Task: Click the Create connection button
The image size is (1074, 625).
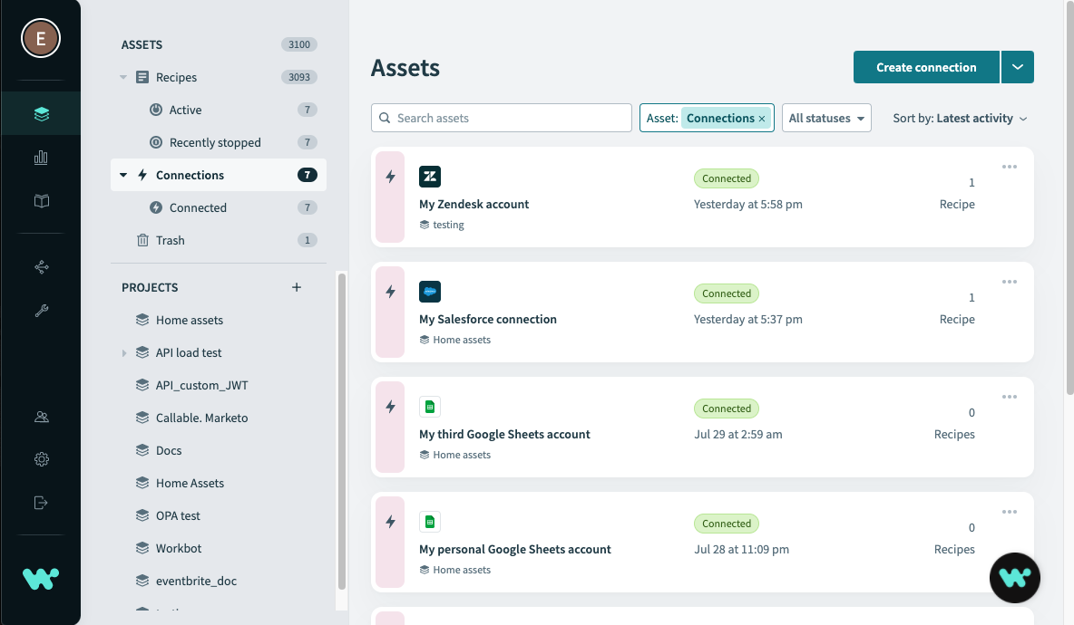Action: [925, 67]
